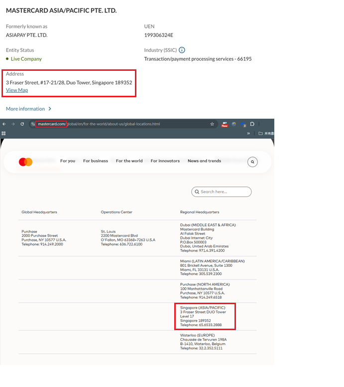Click the Industry SSIC info icon

tap(182, 50)
